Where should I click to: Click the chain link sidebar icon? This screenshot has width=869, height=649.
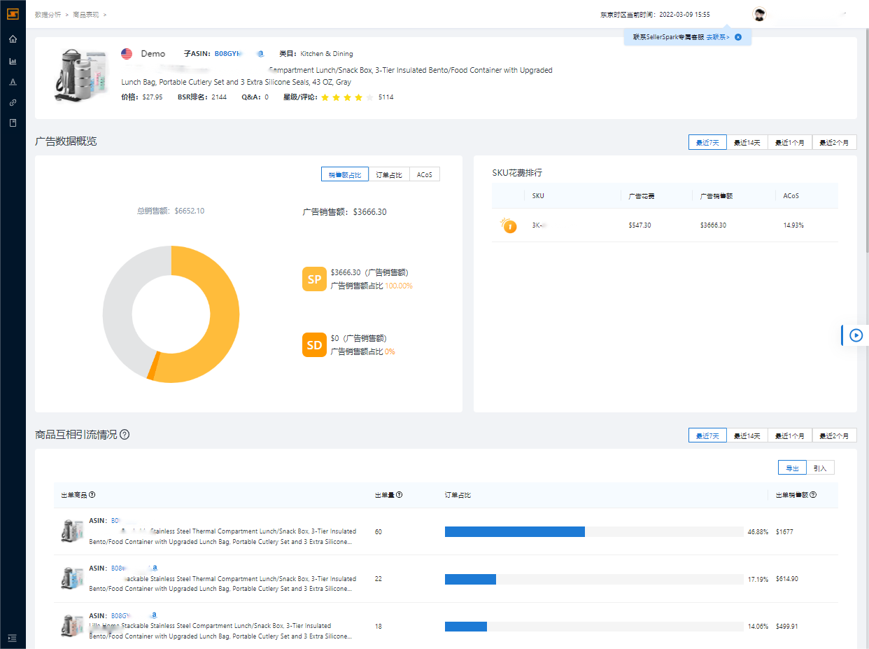click(13, 102)
